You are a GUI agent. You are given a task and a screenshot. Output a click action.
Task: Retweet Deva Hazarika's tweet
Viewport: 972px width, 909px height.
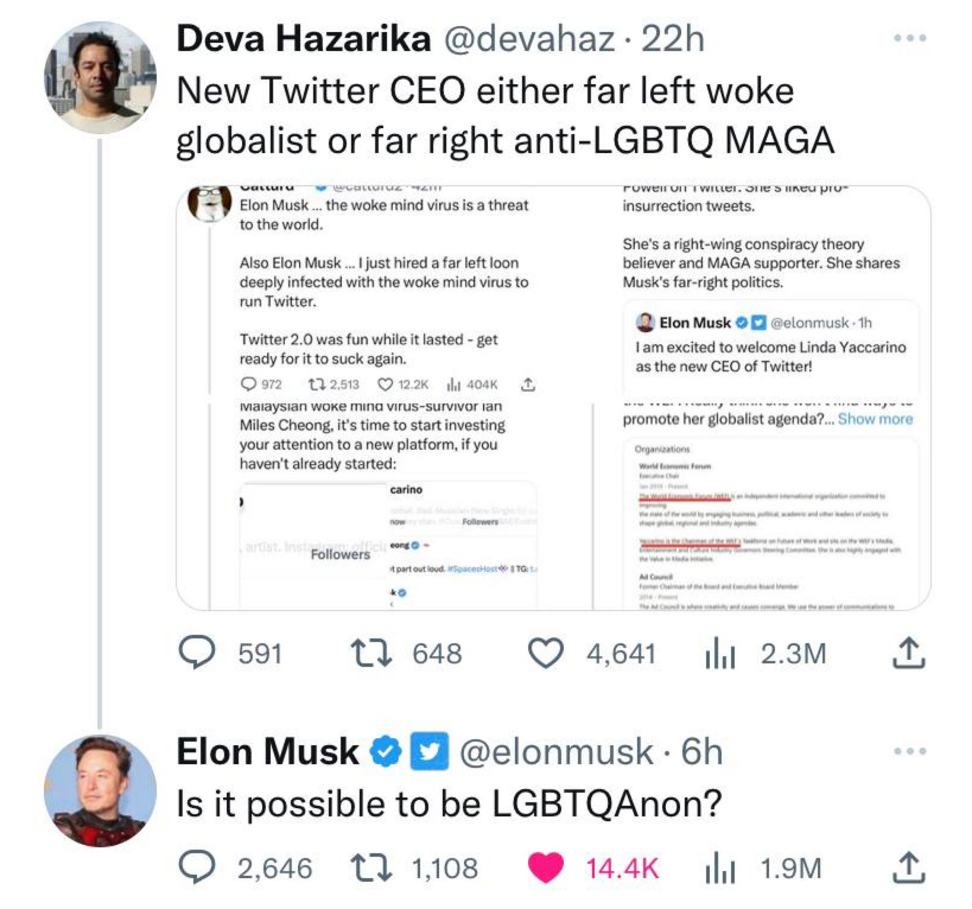[x=371, y=653]
